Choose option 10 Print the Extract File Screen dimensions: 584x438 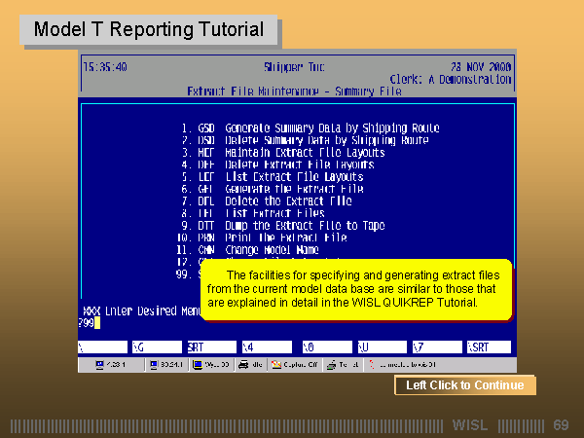[x=262, y=237]
